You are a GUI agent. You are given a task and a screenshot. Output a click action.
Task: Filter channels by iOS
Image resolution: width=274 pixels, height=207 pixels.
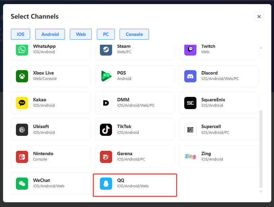20,34
